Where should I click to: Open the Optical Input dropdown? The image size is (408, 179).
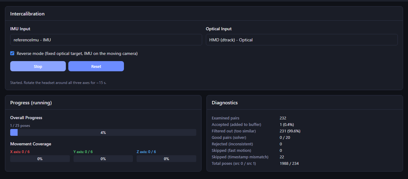pyautogui.click(x=302, y=40)
